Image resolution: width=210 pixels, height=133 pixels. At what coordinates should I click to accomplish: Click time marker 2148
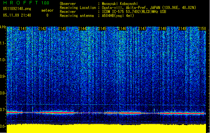[x=162, y=29]
